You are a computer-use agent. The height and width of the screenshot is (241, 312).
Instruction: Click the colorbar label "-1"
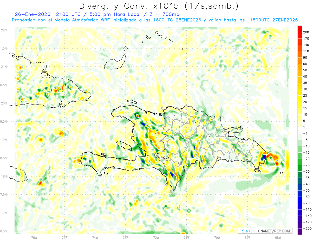[x=305, y=133]
